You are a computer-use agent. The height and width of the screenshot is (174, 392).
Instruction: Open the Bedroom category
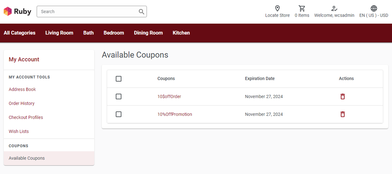point(114,33)
